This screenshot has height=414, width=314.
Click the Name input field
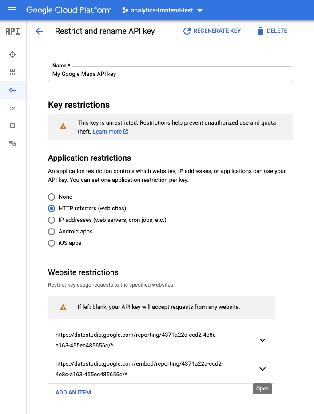pyautogui.click(x=171, y=74)
